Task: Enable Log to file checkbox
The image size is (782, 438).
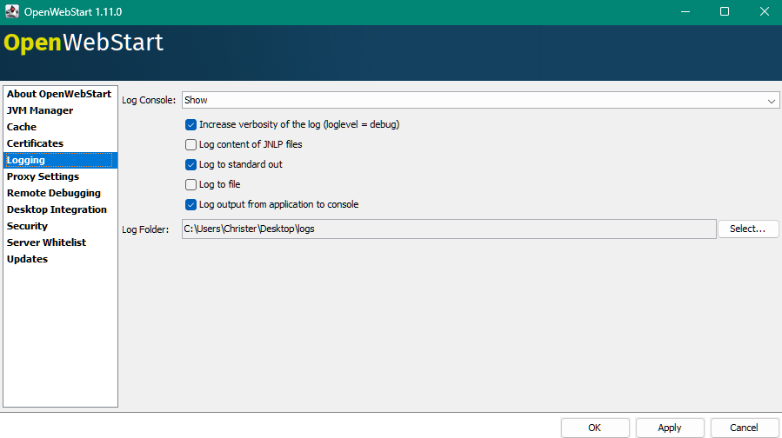Action: tap(190, 184)
